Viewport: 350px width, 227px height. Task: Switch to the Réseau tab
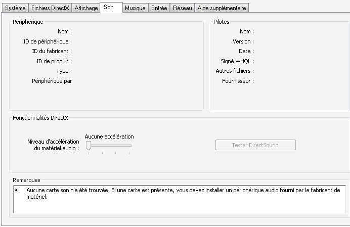coord(182,8)
